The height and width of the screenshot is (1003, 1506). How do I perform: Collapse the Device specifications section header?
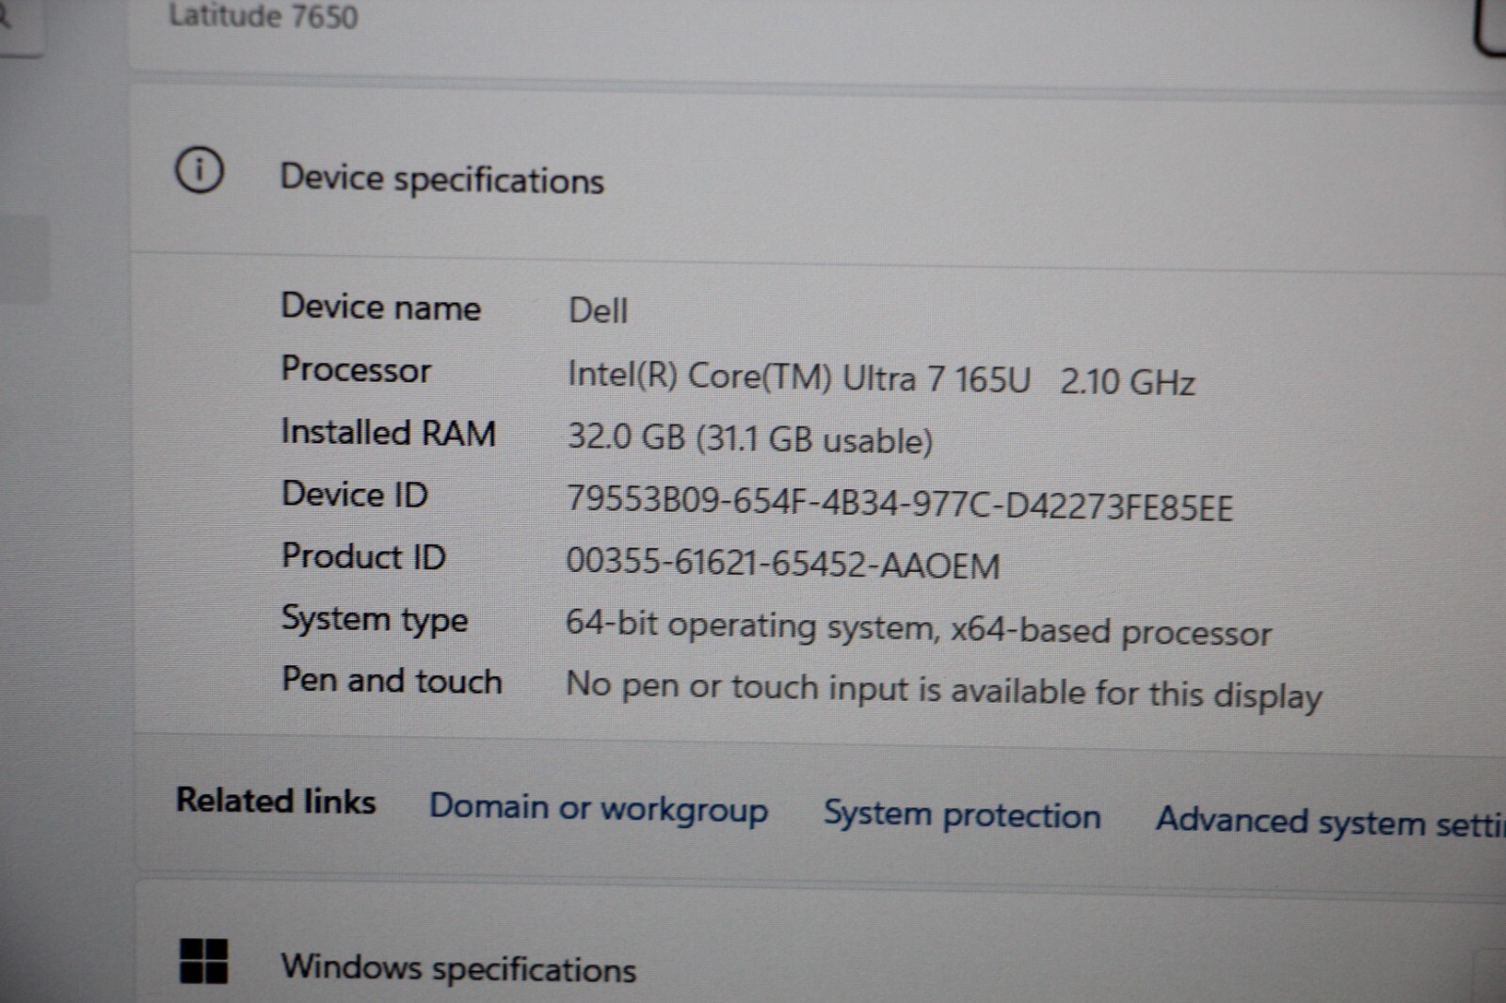[819, 177]
